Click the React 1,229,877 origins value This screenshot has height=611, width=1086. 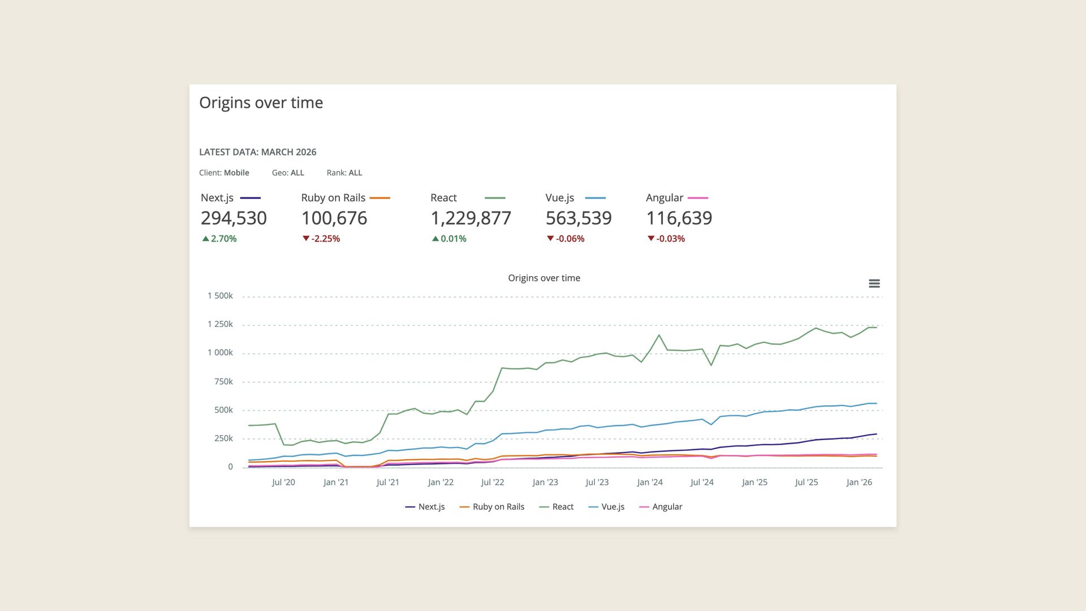(471, 218)
